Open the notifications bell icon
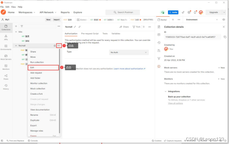229x144 pixels. (x=195, y=12)
